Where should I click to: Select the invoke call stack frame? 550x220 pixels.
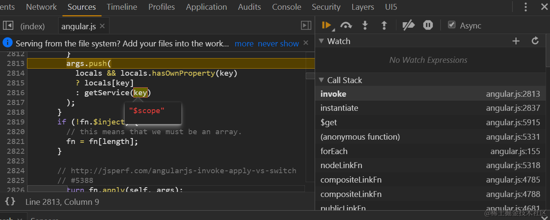click(430, 94)
